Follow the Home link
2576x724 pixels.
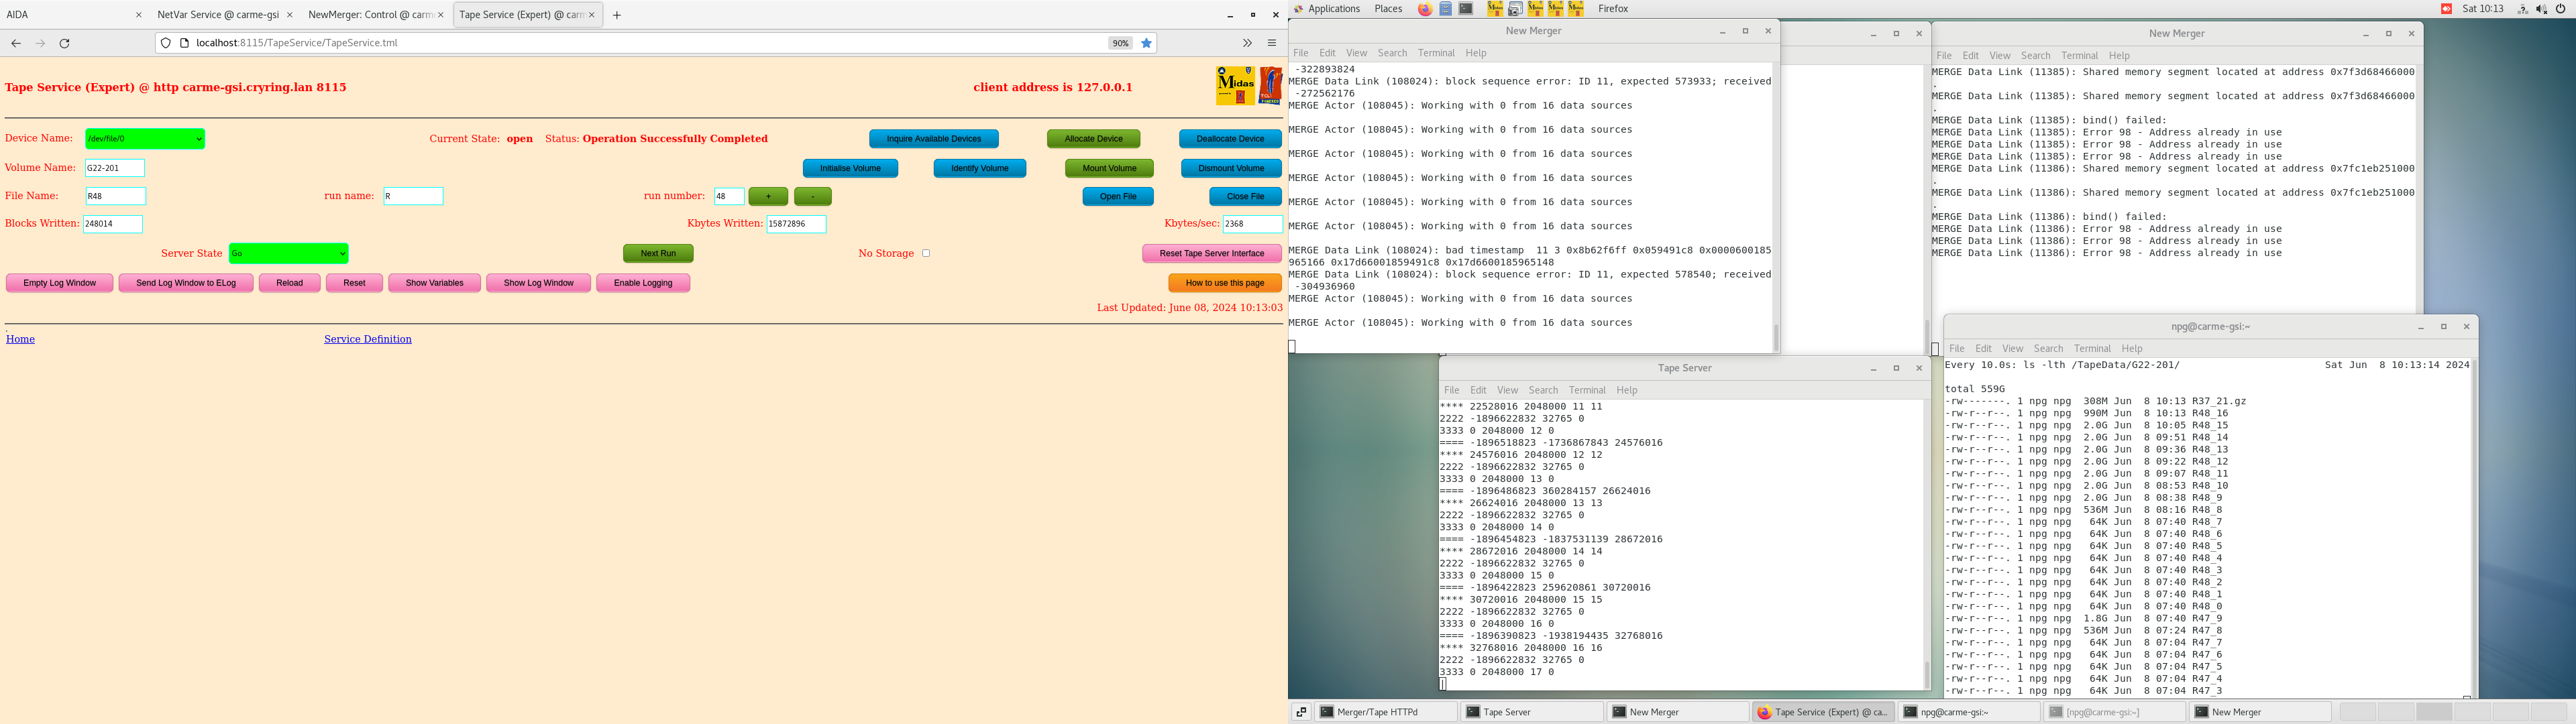pyautogui.click(x=20, y=339)
